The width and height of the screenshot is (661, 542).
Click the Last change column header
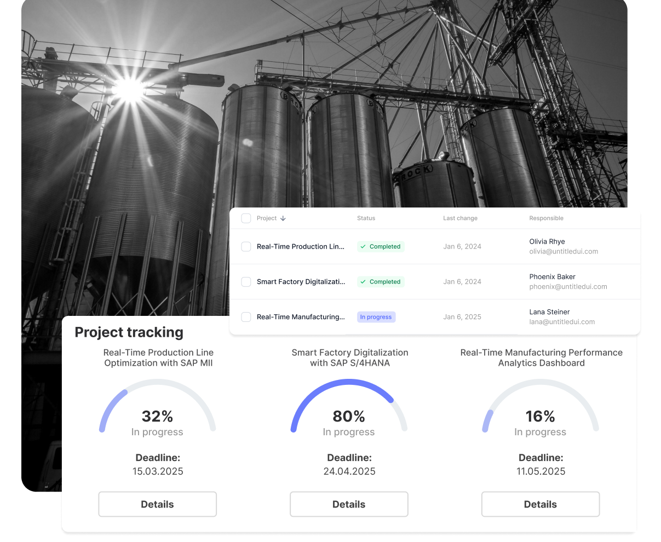point(460,218)
